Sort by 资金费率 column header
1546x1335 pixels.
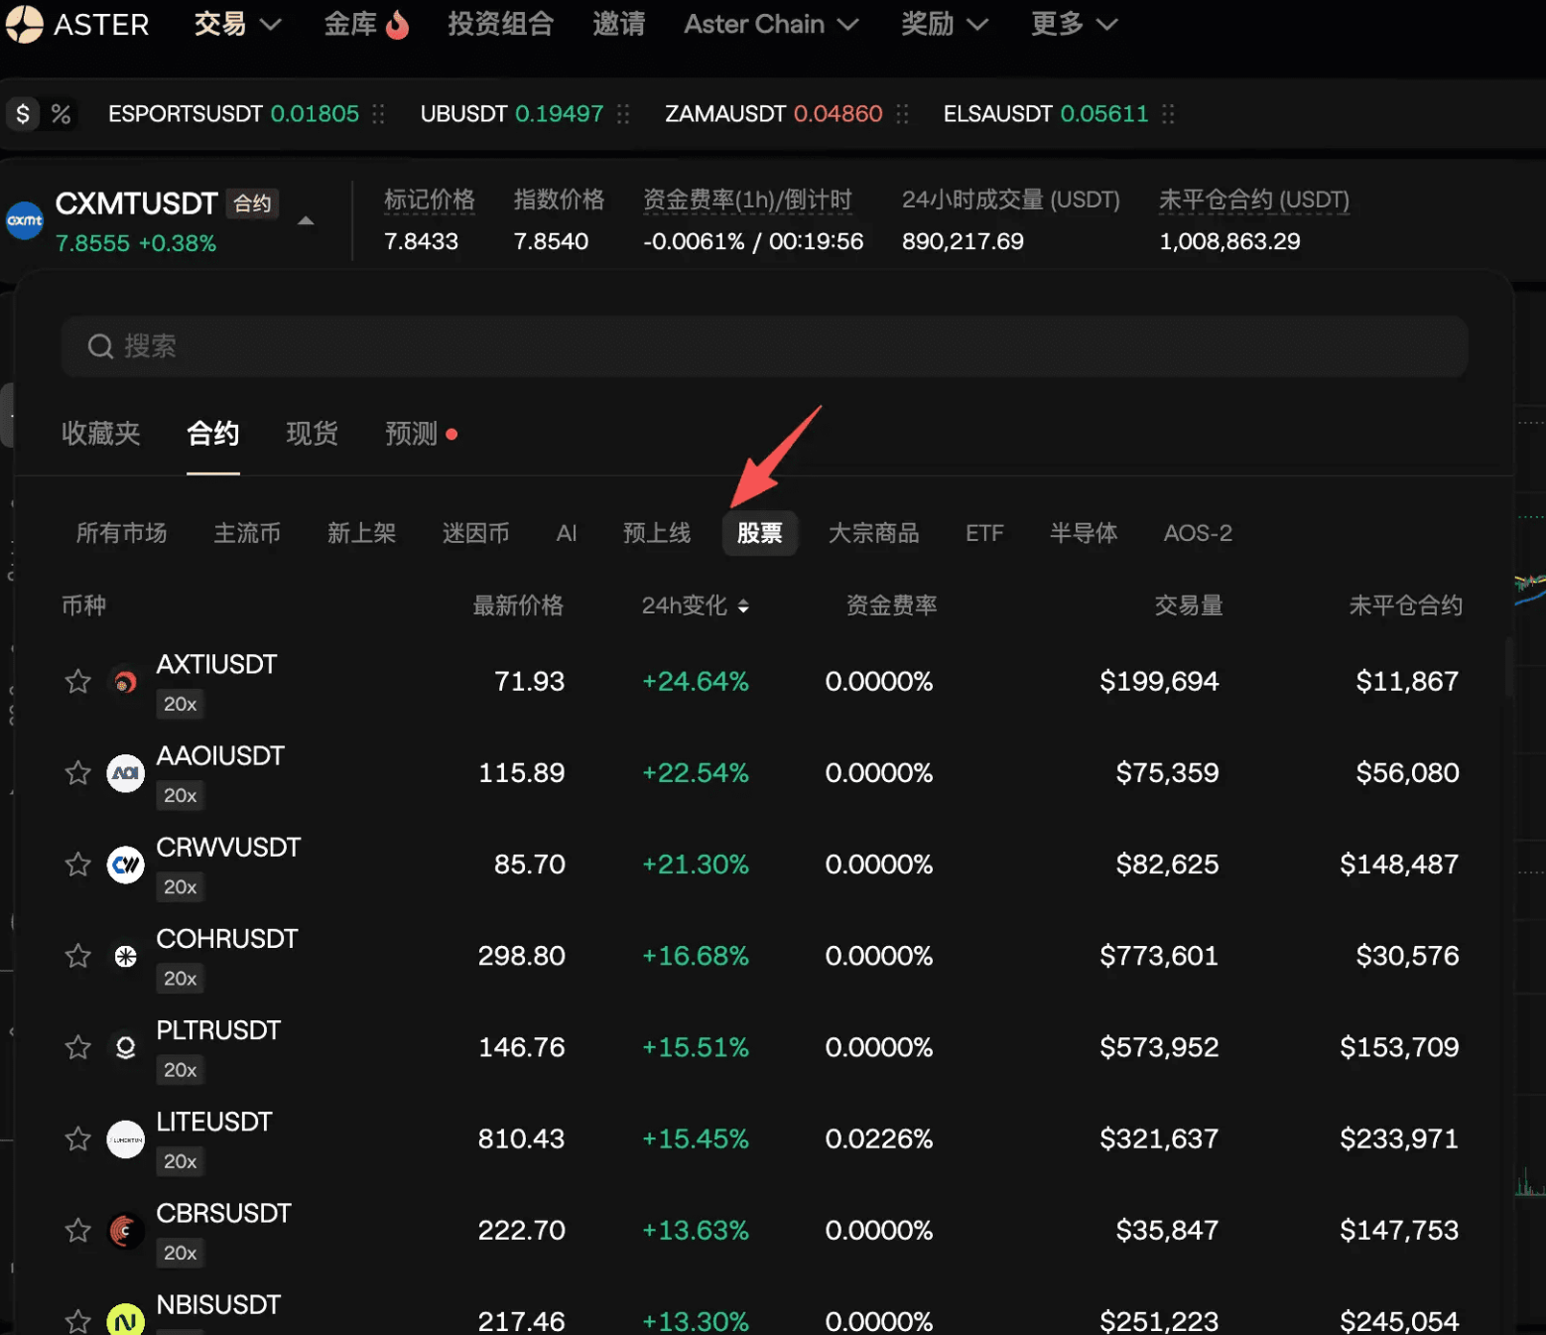tap(891, 605)
